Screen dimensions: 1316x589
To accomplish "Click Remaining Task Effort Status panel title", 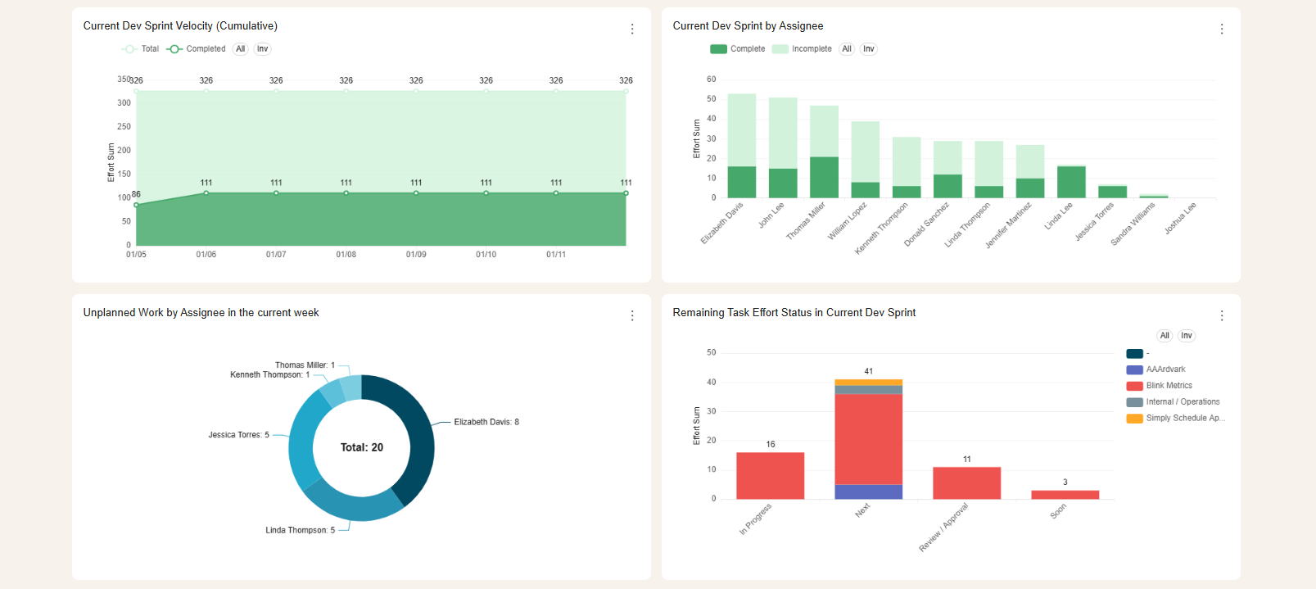I will (794, 313).
